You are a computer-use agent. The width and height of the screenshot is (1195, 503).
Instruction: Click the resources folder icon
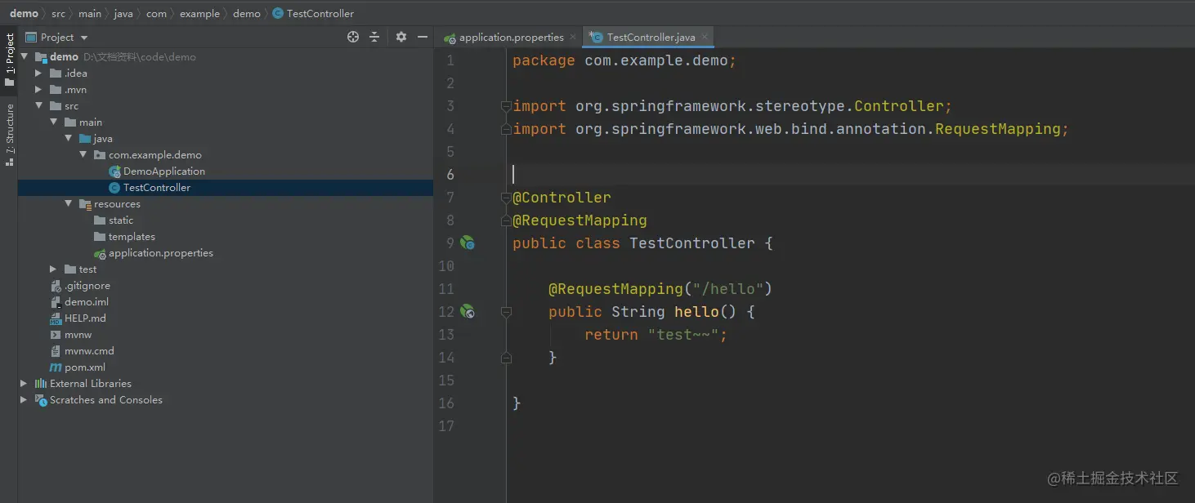[85, 204]
